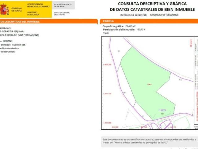Click the 'SEBASTIA 8[B] Suelo' address line
This screenshot has width=198, height=149.
coord(12,31)
